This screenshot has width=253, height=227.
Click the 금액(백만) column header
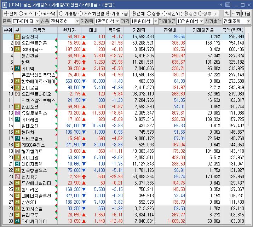pyautogui.click(x=233, y=30)
